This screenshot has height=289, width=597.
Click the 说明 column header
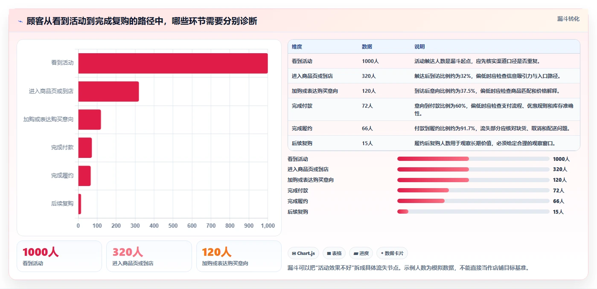[x=419, y=47]
